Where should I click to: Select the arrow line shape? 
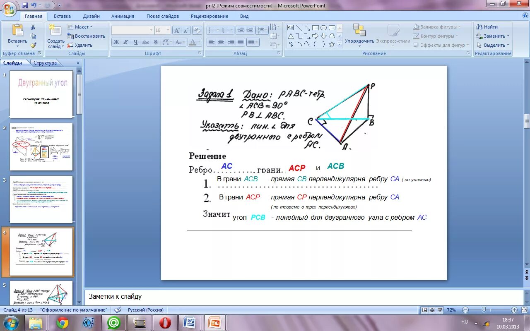(307, 28)
